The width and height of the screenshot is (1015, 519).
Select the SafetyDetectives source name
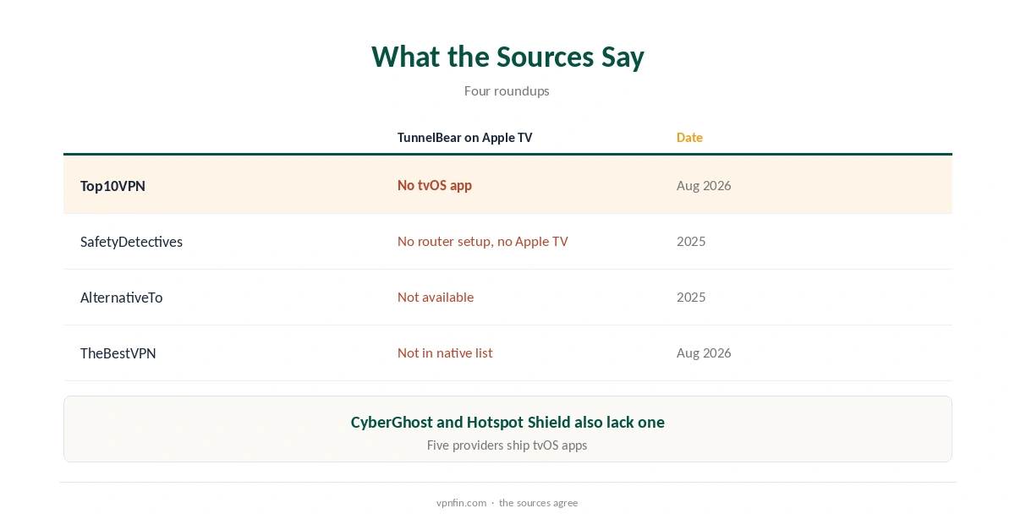(131, 242)
